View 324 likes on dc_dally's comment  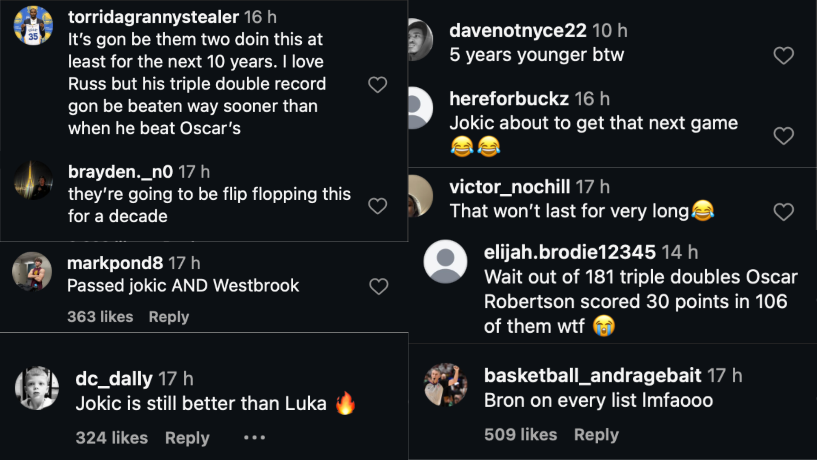click(111, 438)
